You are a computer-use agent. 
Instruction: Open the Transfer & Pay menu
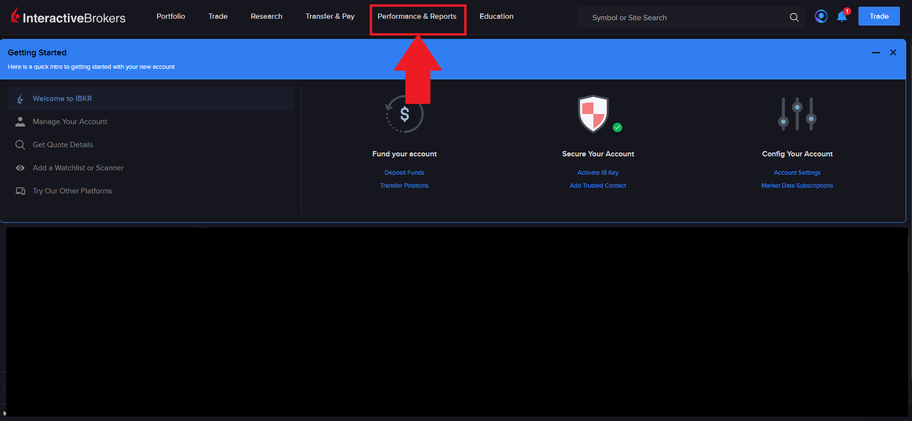point(330,16)
